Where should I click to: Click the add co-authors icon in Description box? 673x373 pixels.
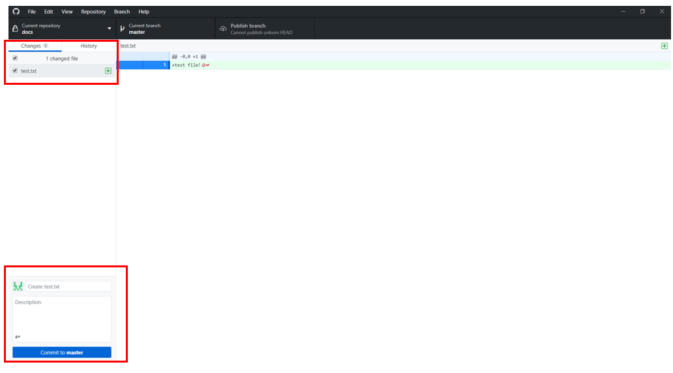pos(17,336)
